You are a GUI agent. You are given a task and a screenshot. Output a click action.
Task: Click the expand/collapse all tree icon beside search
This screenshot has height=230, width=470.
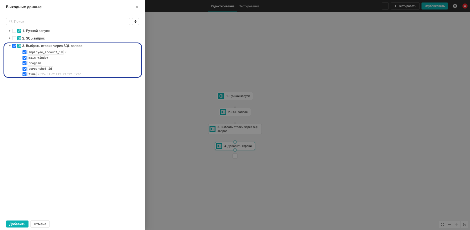[x=135, y=21]
